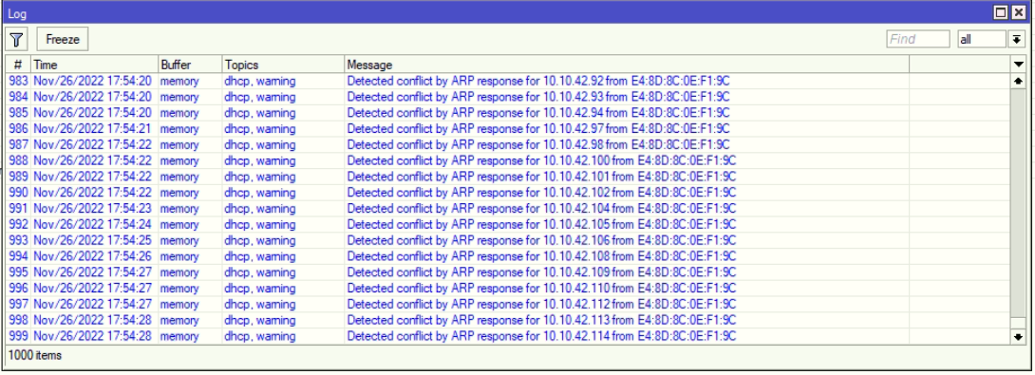Select log row number 993
The image size is (1035, 375).
pyautogui.click(x=508, y=240)
